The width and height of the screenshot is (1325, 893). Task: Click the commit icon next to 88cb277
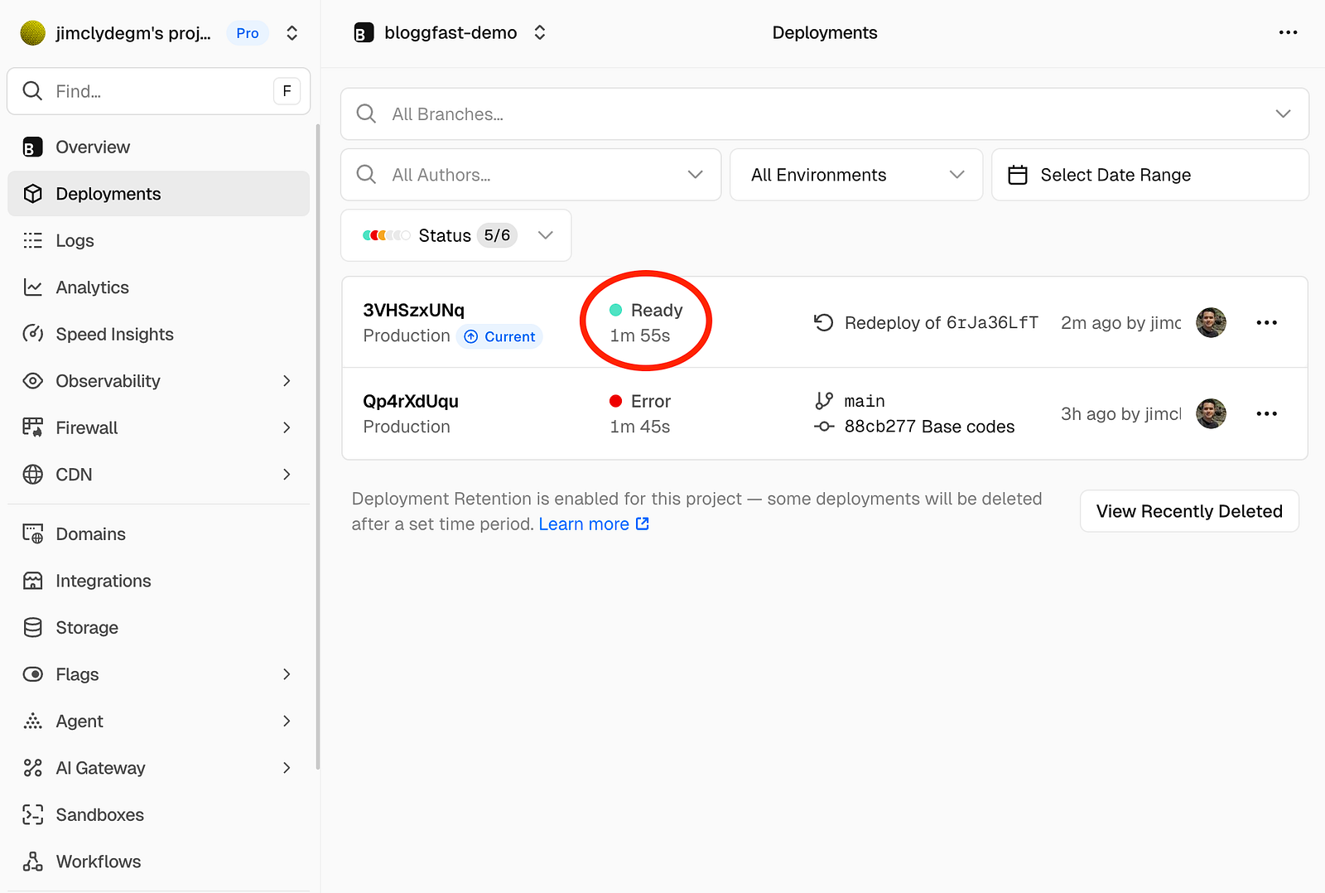[823, 427]
